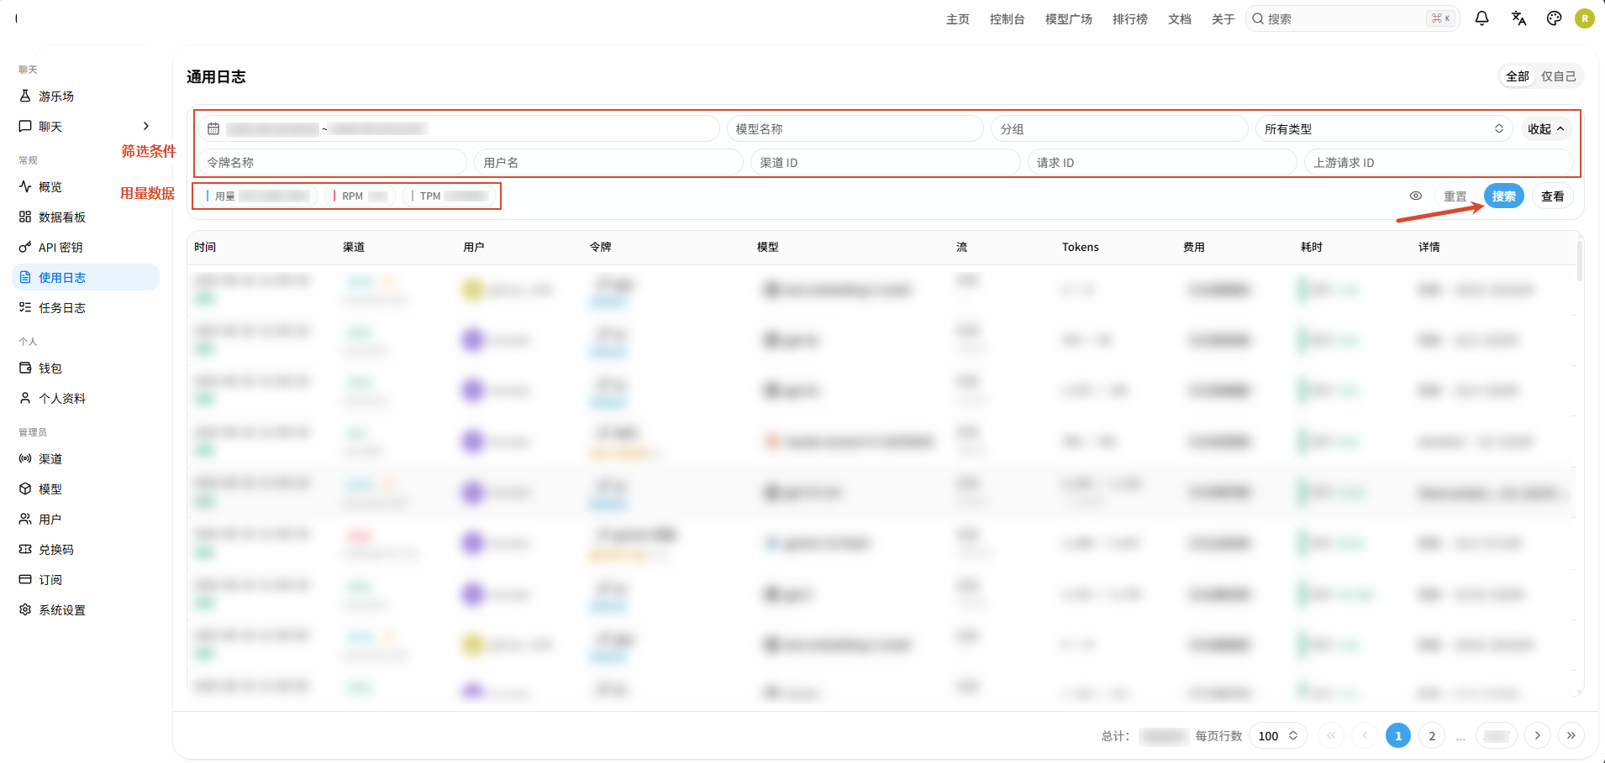1605x763 pixels.
Task: Toggle the eye visibility icon near 重置
Action: click(x=1416, y=196)
